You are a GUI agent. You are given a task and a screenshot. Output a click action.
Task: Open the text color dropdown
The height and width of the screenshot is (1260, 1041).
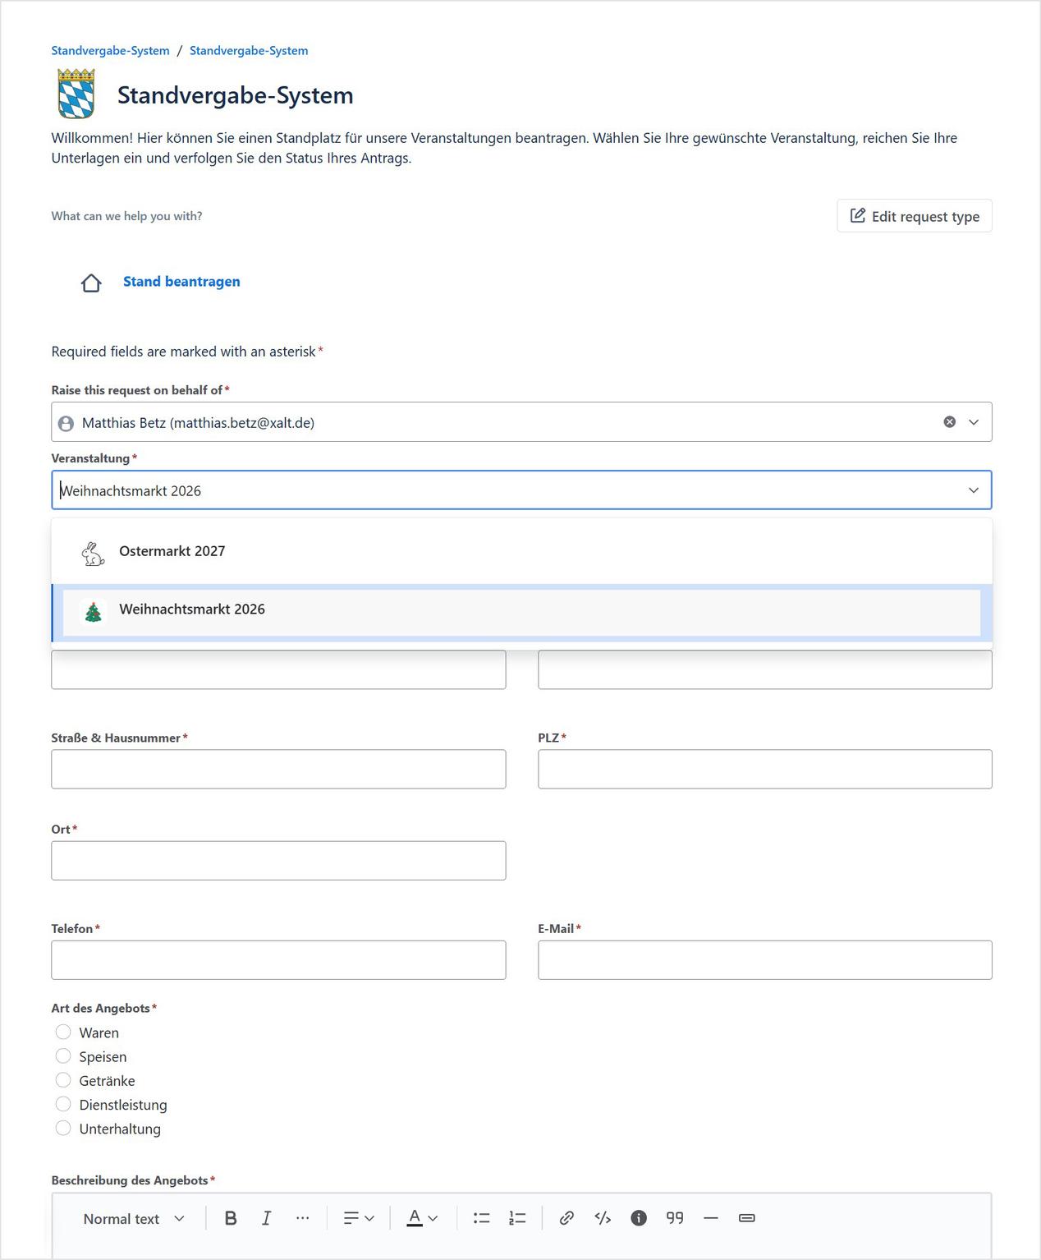coord(422,1218)
